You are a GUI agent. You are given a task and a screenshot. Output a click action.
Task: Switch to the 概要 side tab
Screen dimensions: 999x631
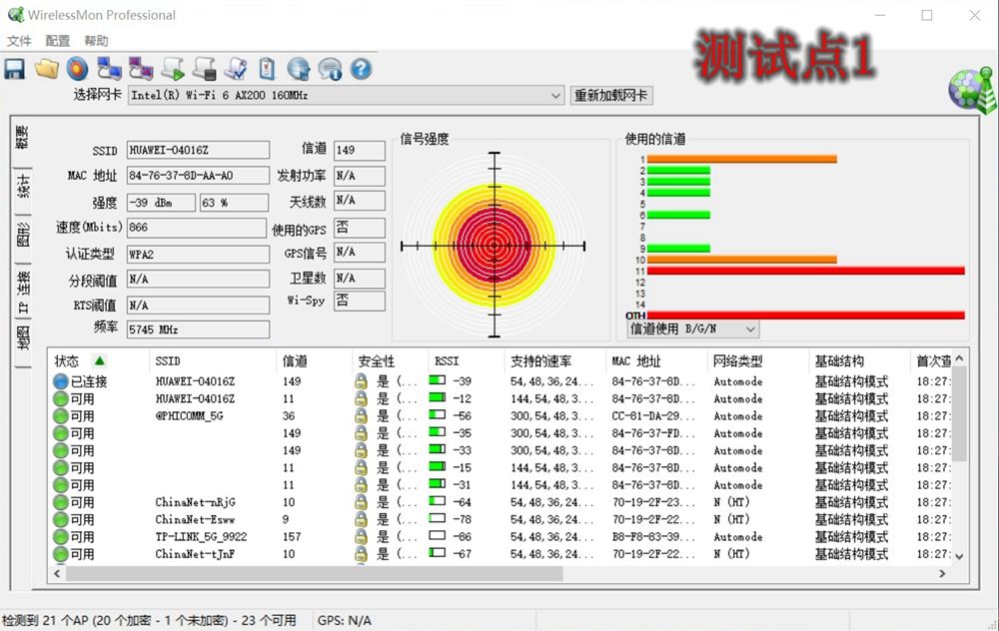click(x=22, y=136)
